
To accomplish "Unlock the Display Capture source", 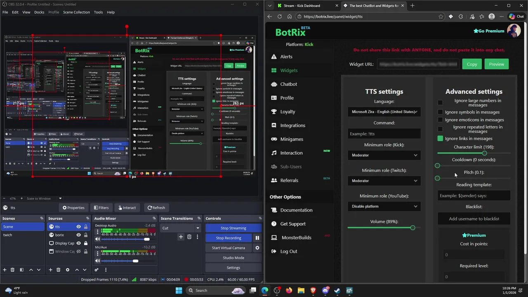I will point(86,243).
